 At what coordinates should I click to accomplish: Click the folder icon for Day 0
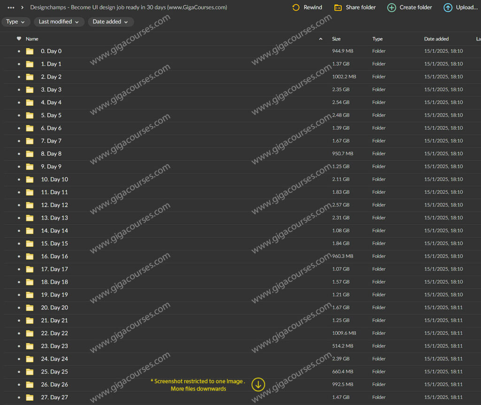pyautogui.click(x=30, y=51)
